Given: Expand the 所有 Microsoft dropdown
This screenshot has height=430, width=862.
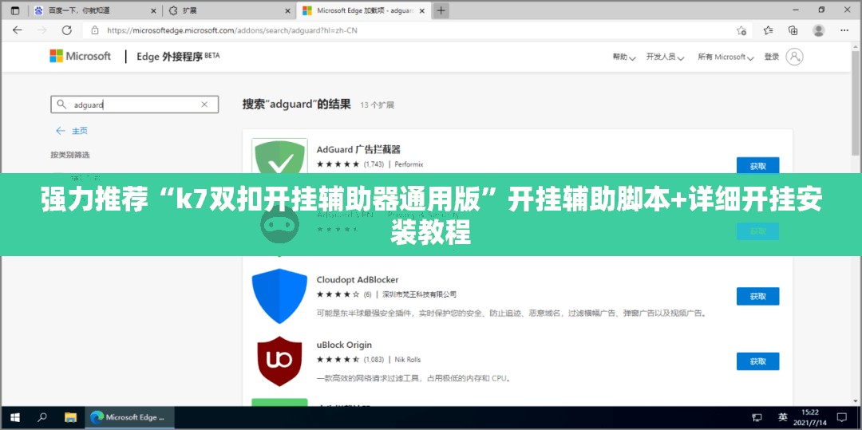Looking at the screenshot, I should click(x=725, y=57).
